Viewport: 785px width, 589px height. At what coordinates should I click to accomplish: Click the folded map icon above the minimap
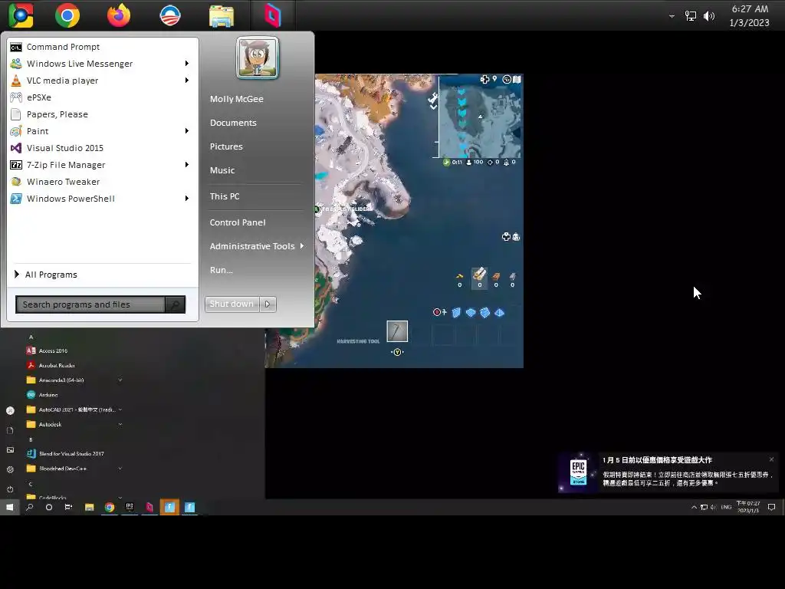517,79
